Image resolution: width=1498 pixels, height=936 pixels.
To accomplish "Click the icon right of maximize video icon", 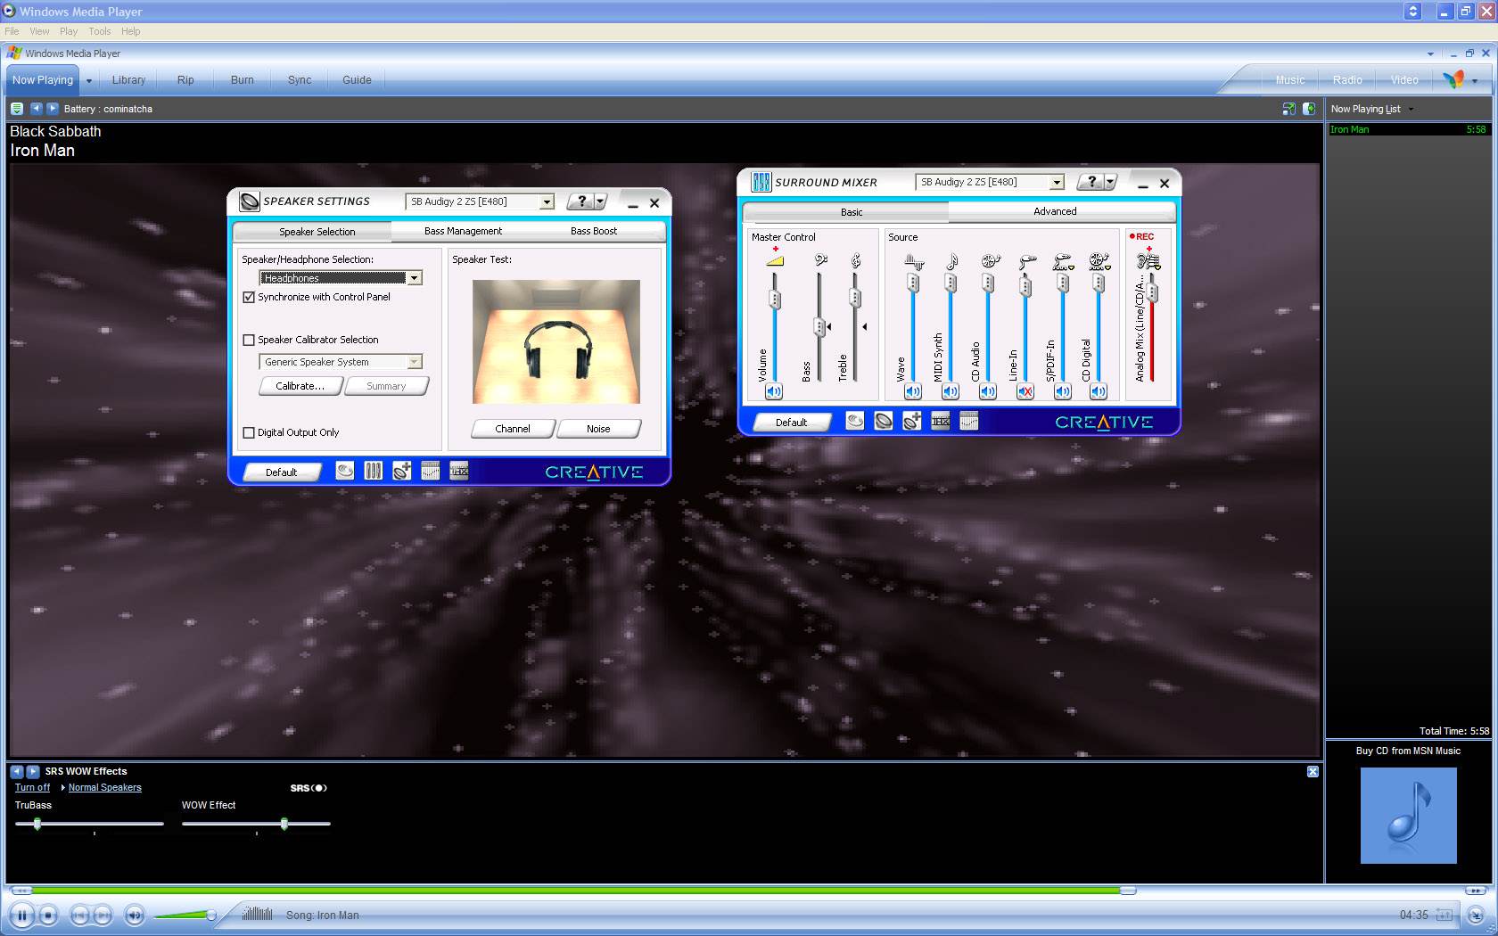I will [1308, 109].
